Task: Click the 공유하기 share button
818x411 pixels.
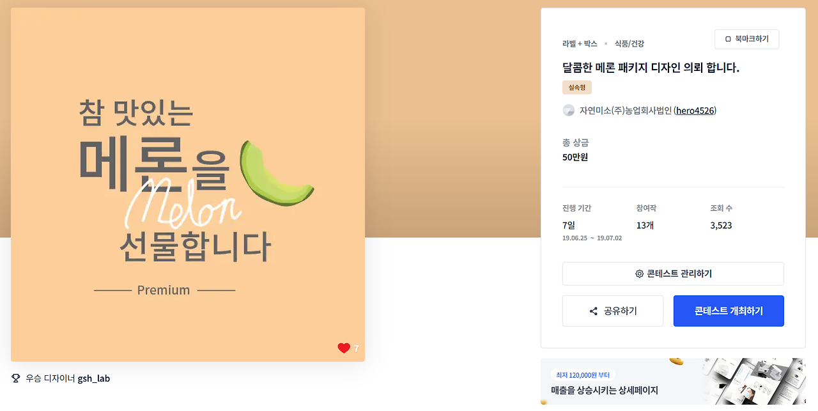Action: pos(613,311)
